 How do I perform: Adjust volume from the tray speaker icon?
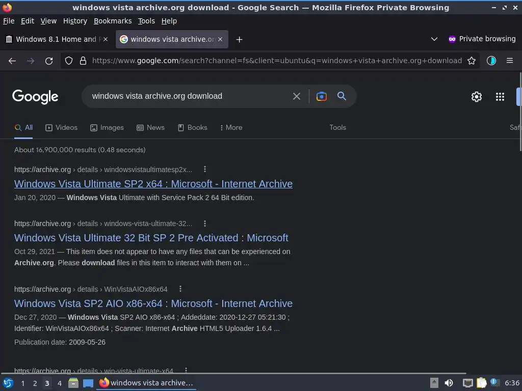(449, 383)
